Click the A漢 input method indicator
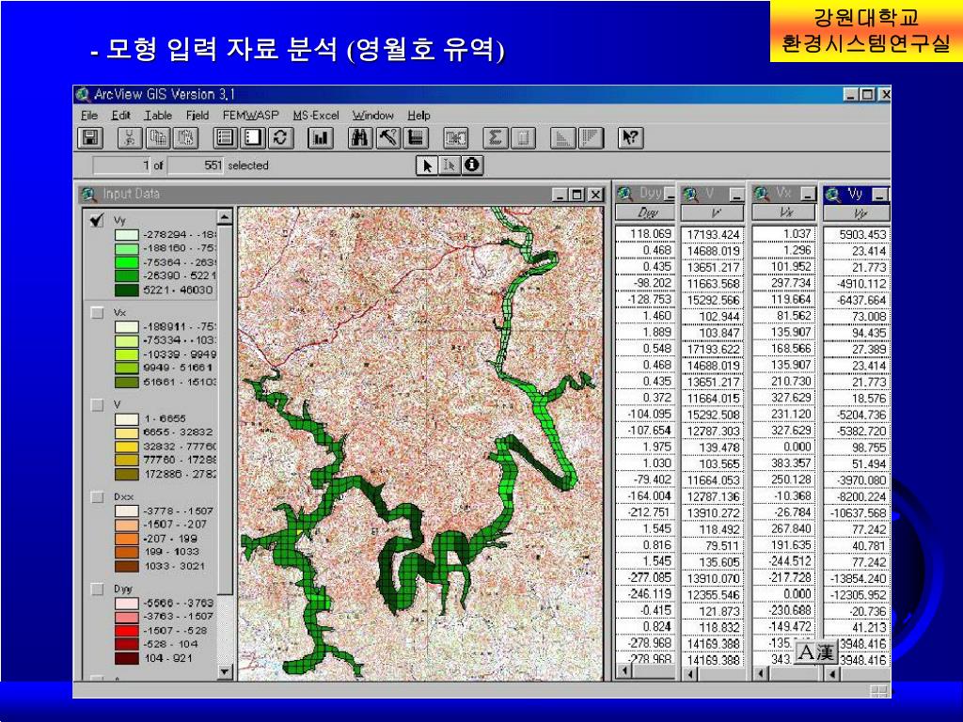 click(816, 652)
